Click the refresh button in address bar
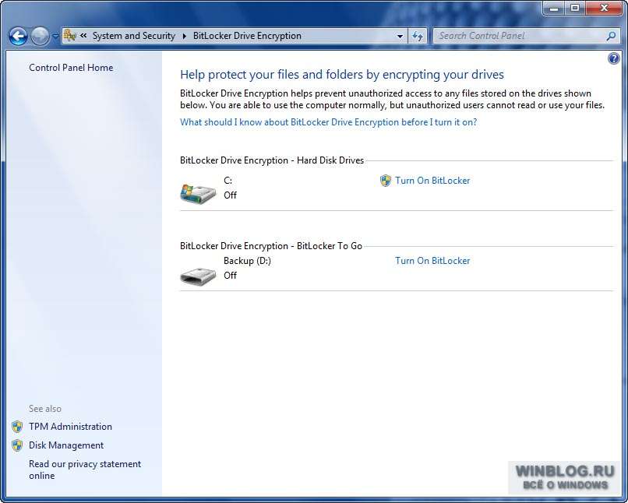 click(x=418, y=37)
